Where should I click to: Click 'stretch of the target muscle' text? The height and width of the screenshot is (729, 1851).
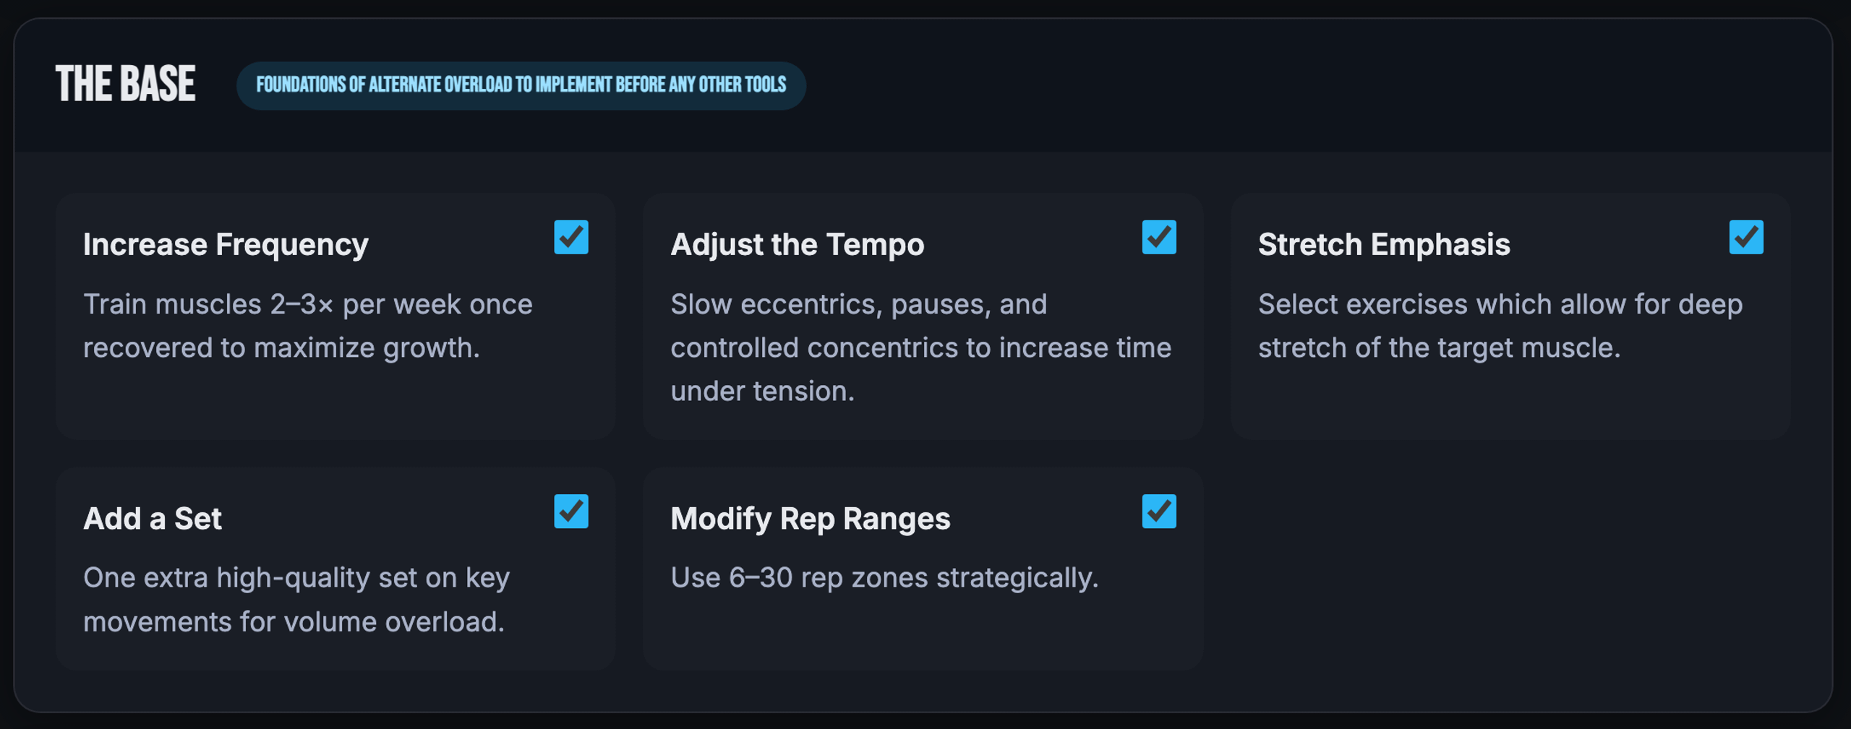1439,348
